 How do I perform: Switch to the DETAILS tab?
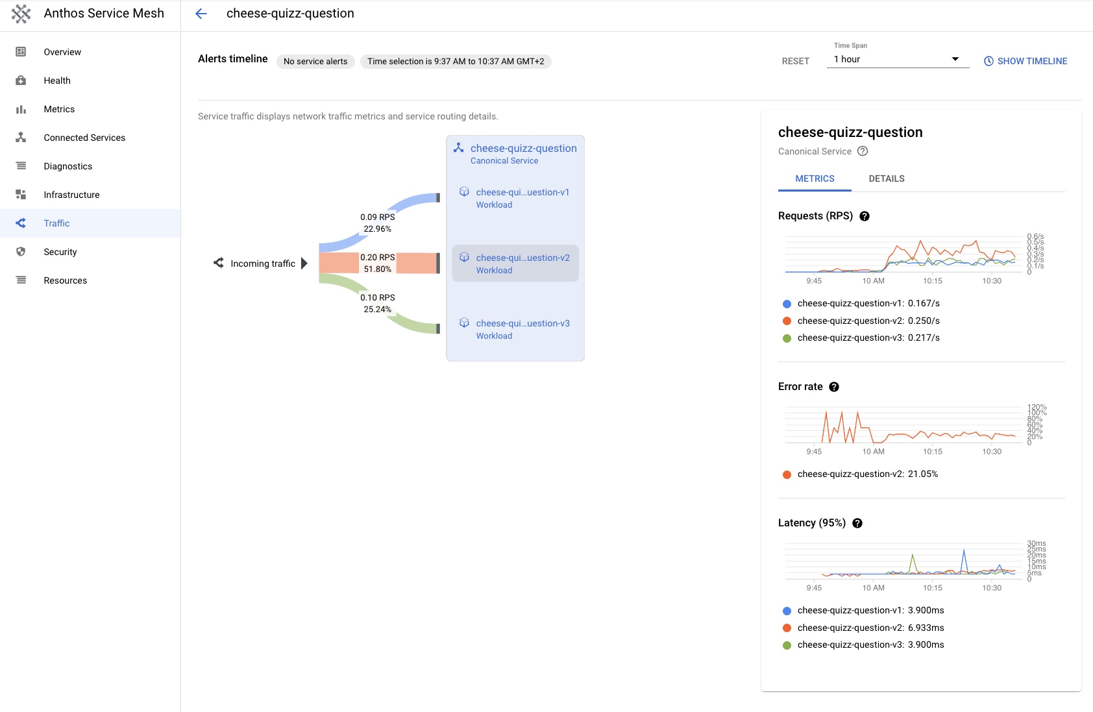[x=887, y=178]
